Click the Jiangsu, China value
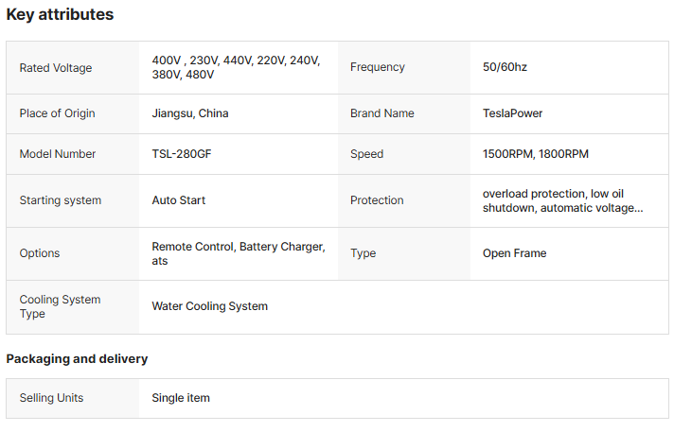The height and width of the screenshot is (432, 674). coord(190,113)
